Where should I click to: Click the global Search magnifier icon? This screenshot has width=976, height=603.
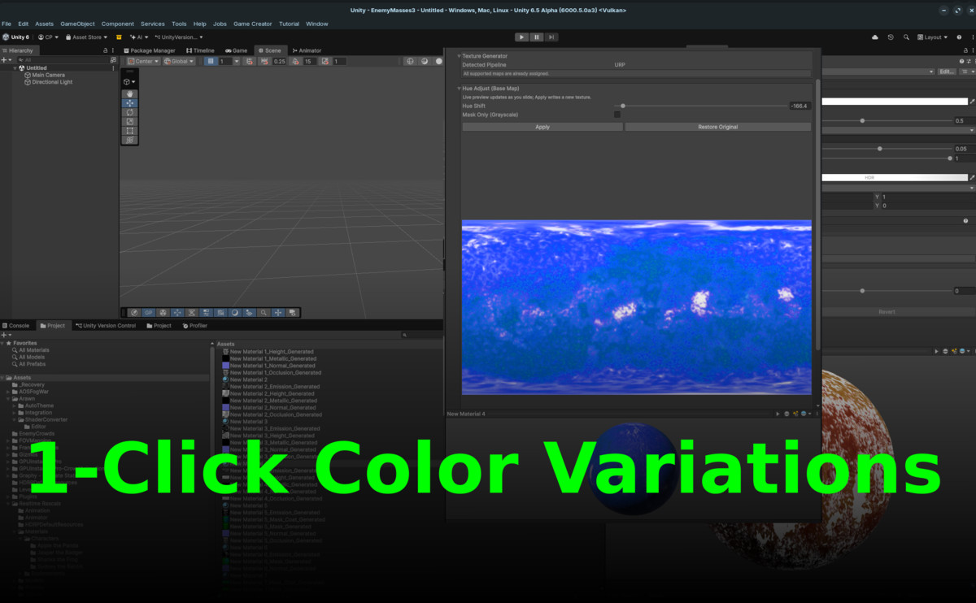coord(906,37)
